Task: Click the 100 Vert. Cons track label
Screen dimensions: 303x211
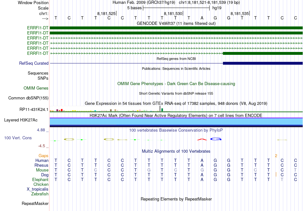Action: (18, 138)
